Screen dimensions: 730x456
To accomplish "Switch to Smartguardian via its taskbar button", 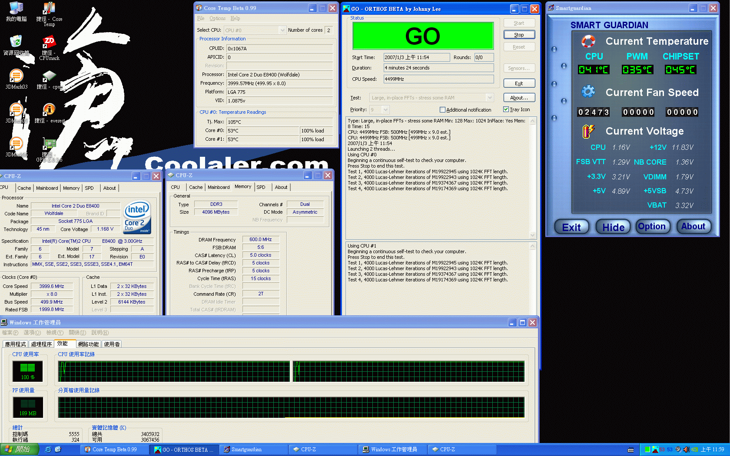I will (254, 449).
